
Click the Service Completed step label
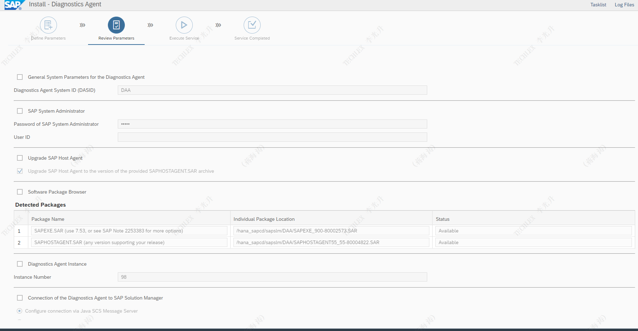click(252, 38)
